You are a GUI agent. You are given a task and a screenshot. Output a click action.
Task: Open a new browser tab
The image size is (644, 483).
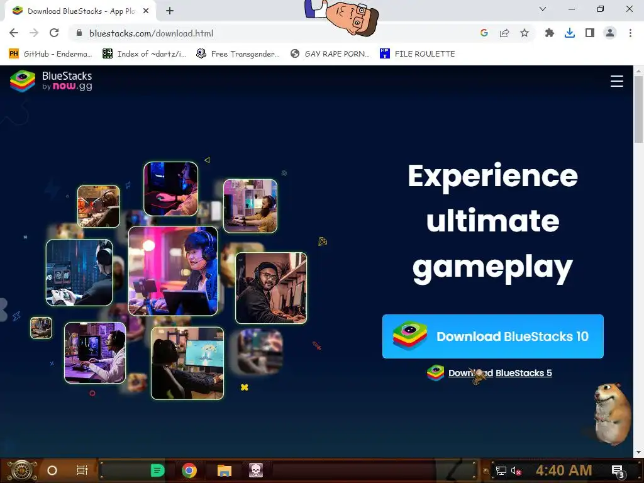click(170, 11)
